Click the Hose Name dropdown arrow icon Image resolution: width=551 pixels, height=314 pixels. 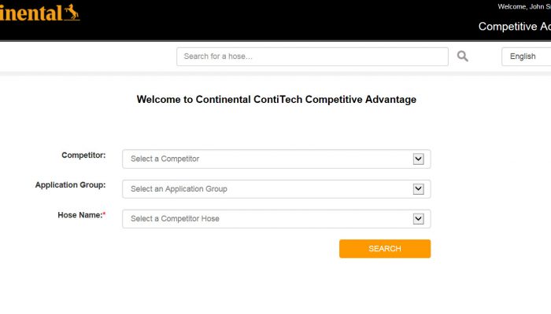pyautogui.click(x=419, y=218)
